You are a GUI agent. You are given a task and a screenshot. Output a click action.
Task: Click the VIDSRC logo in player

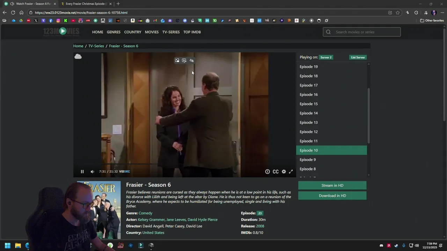coord(124,172)
